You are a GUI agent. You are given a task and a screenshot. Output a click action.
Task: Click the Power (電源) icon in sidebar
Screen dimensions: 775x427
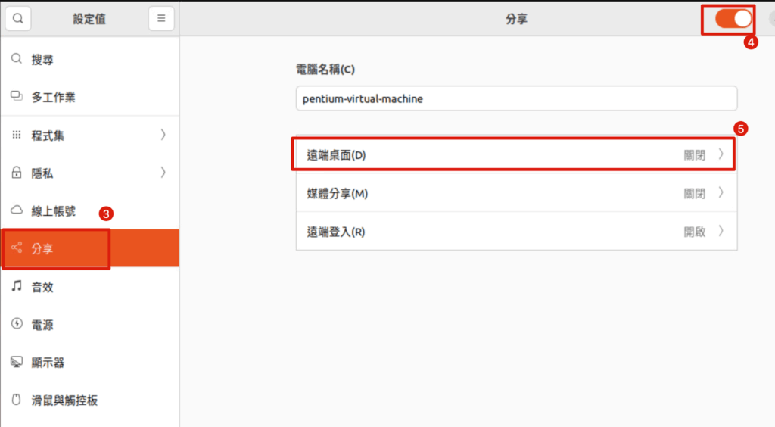pyautogui.click(x=17, y=325)
